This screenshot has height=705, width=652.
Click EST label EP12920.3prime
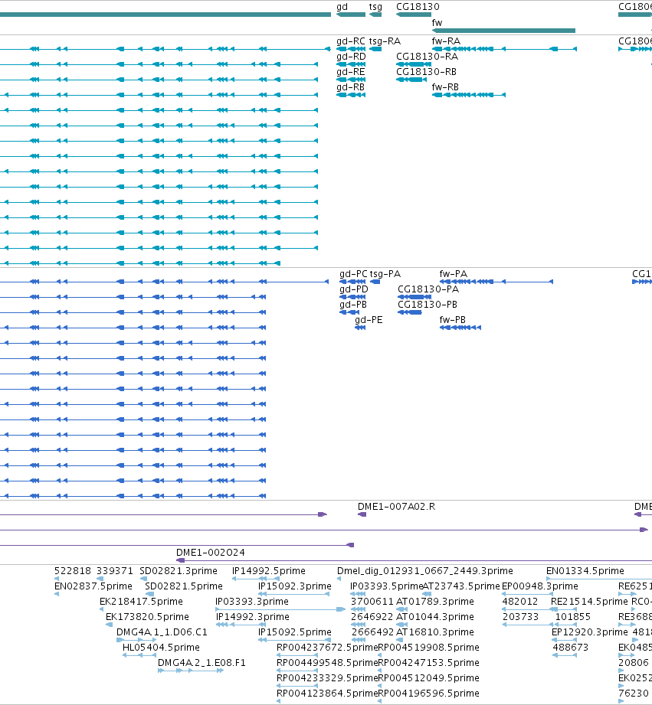589,632
